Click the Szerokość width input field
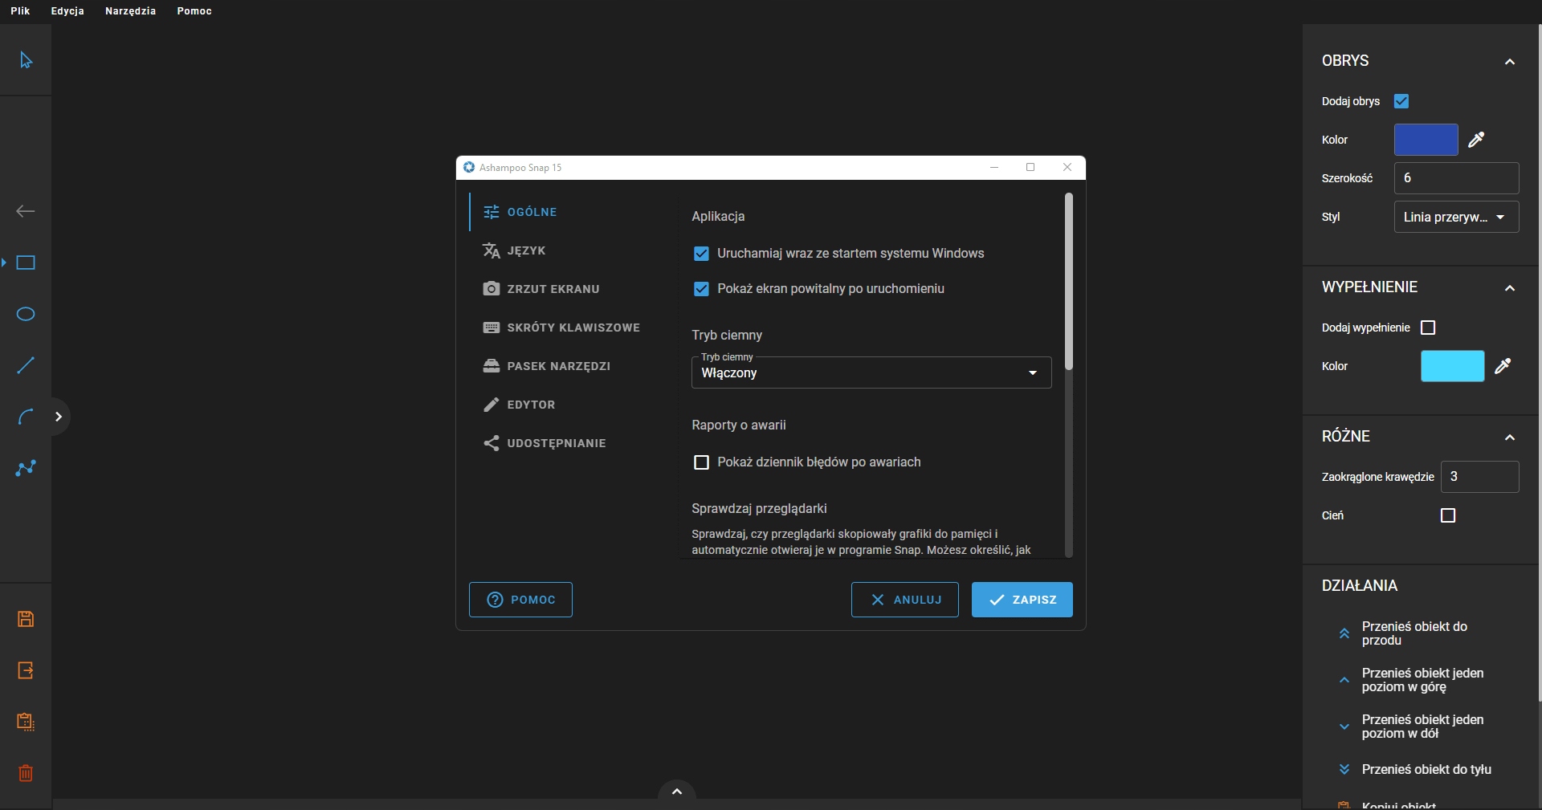Screen dimensions: 1542x810 1456,178
